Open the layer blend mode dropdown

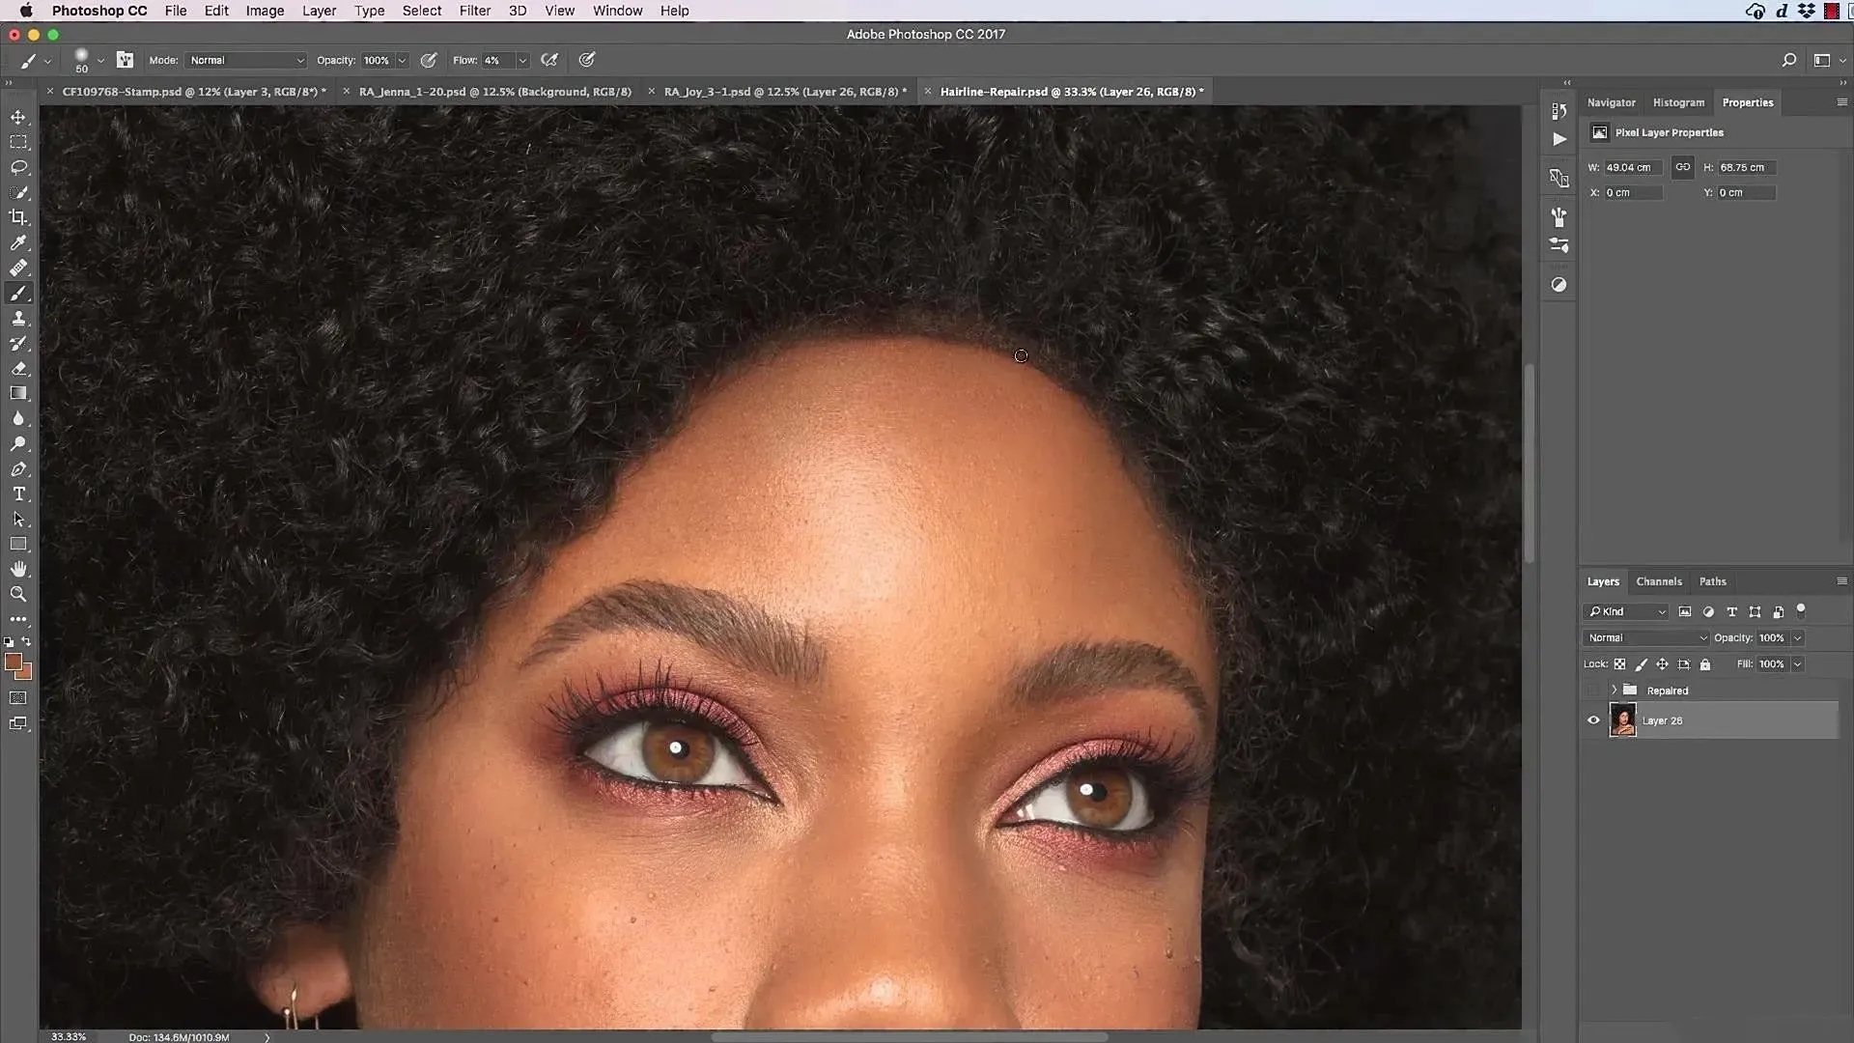coord(1645,637)
